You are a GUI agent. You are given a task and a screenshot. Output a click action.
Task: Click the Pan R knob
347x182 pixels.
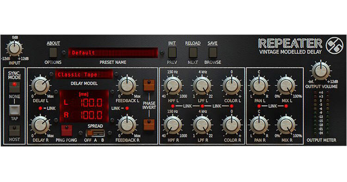(259, 125)
